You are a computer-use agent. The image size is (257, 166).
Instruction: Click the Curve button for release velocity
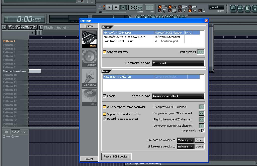[x=199, y=147]
